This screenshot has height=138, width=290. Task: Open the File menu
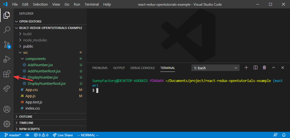pos(15,4)
